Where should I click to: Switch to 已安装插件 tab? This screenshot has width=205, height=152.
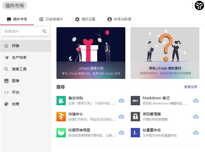click(51, 19)
